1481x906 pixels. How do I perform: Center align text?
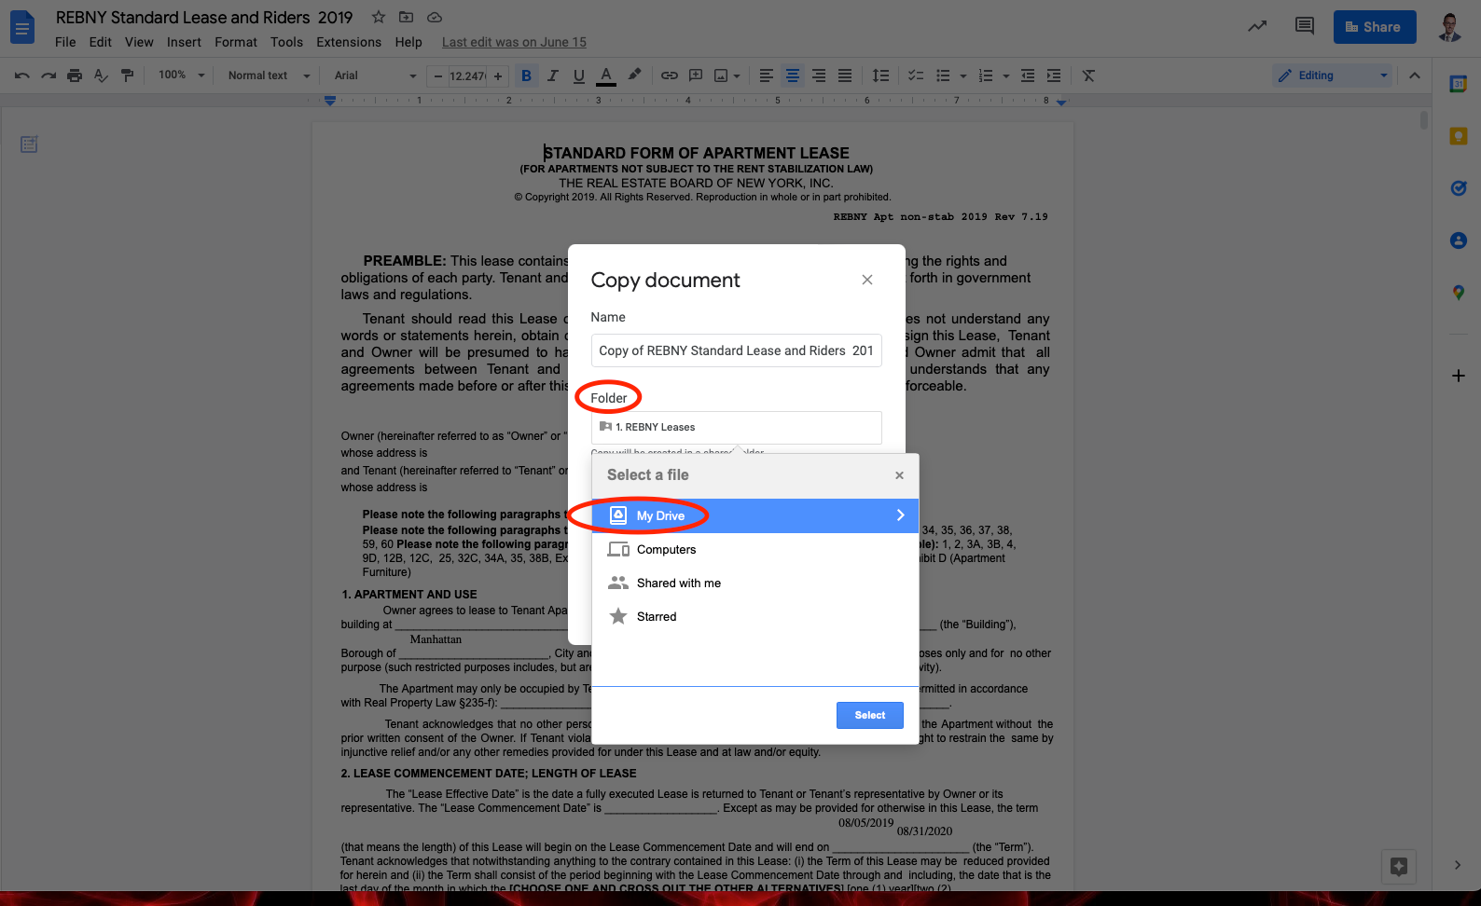point(793,75)
